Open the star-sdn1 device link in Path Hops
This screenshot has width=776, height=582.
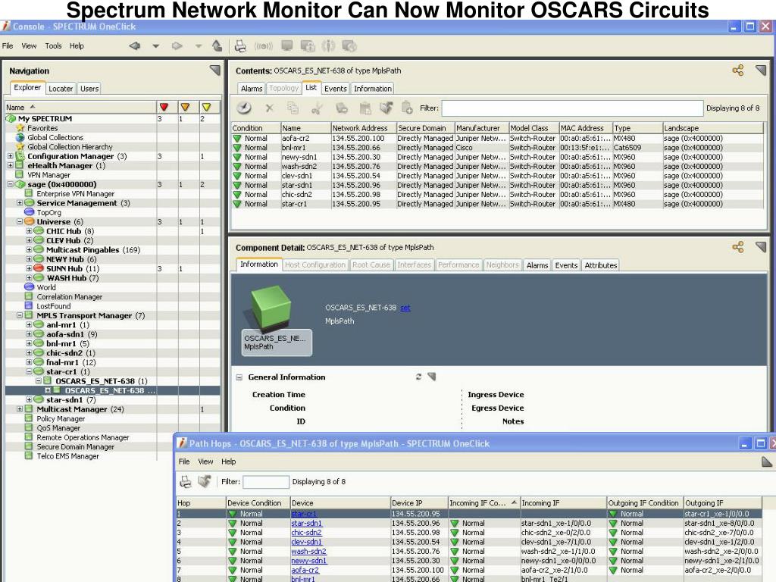[306, 523]
